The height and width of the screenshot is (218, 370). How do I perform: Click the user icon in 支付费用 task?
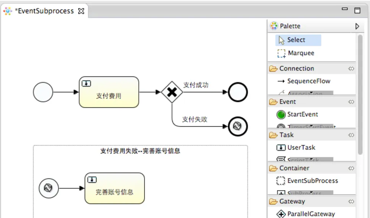point(86,84)
